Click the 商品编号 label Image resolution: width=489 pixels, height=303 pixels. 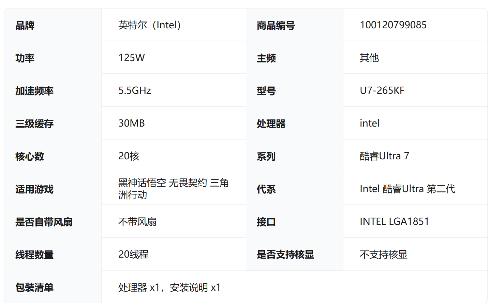pos(276,26)
